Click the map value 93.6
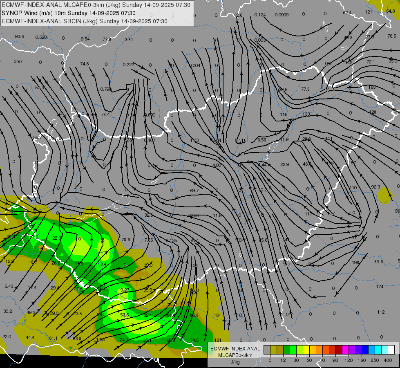Image resolution: width=400 pixels, height=368 pixels. (x=19, y=36)
